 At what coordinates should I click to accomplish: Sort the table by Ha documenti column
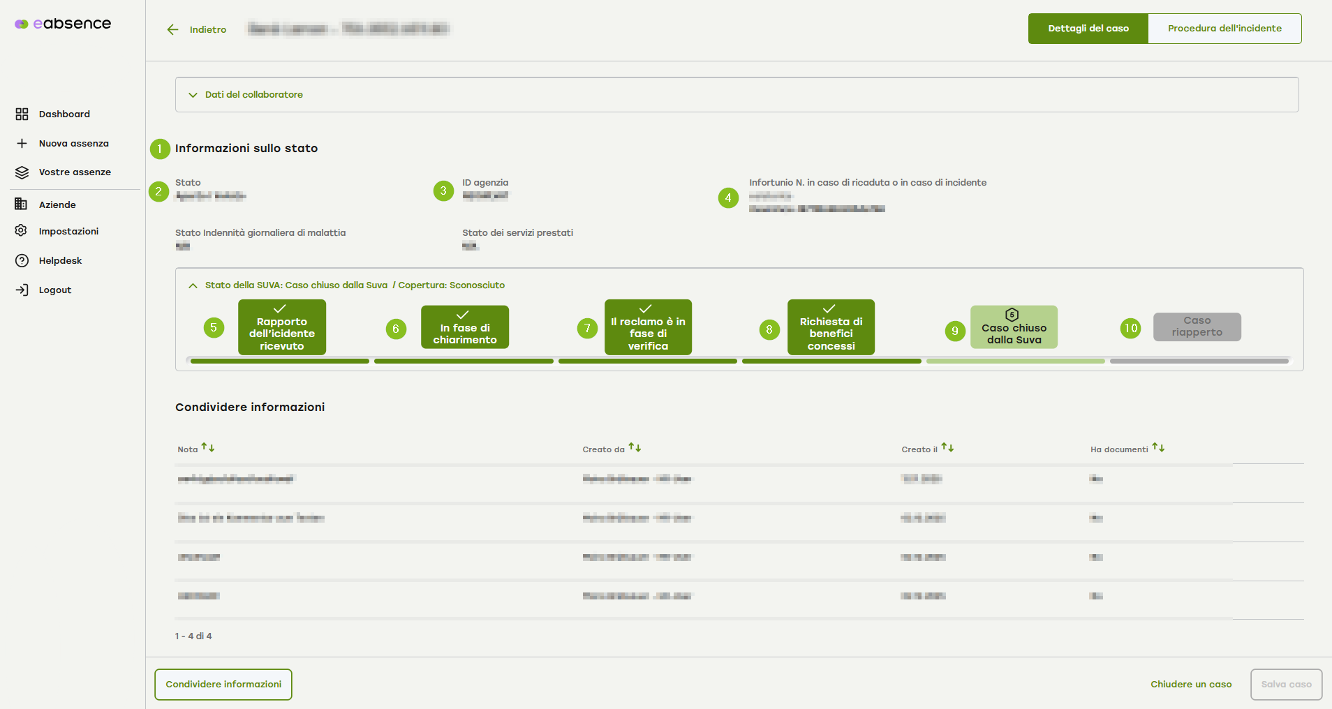coord(1158,448)
